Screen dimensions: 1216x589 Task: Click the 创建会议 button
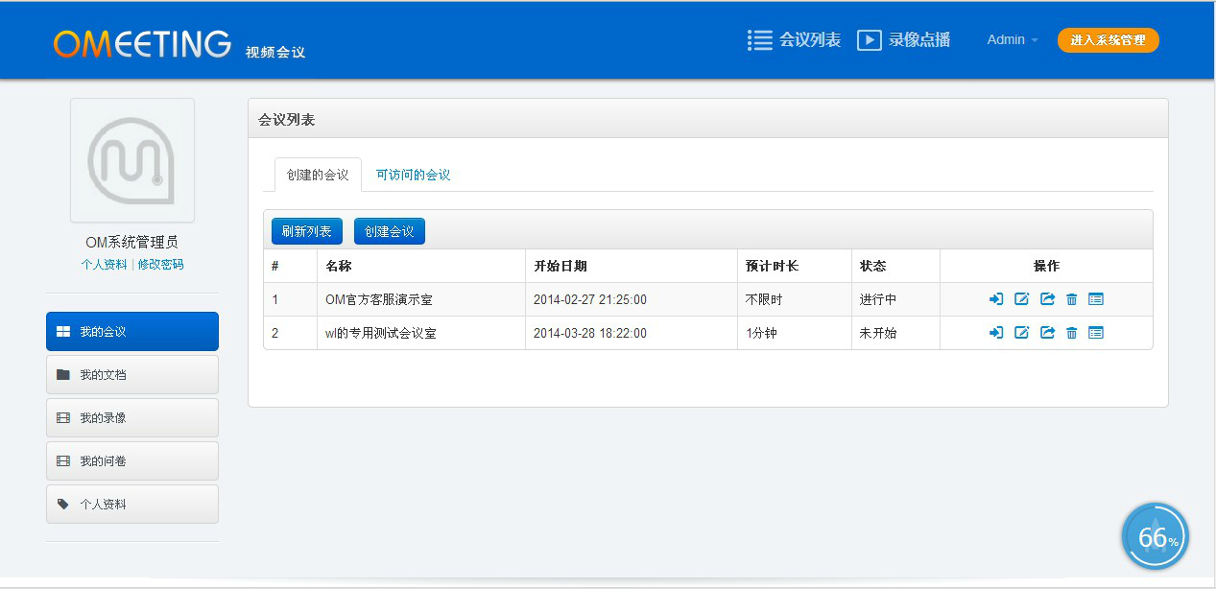point(390,231)
